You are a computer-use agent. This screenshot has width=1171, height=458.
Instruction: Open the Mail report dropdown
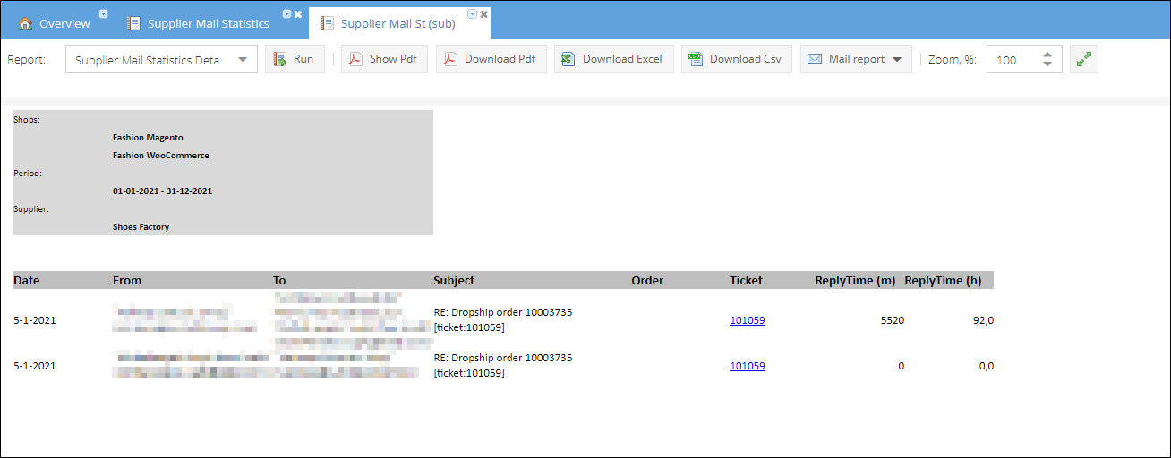pos(856,59)
